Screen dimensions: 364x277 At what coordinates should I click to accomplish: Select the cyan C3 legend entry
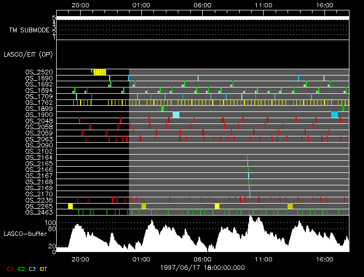pyautogui.click(x=32, y=269)
